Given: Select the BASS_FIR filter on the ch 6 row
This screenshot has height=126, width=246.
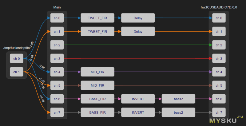Looking at the screenshot, I should [97, 99].
